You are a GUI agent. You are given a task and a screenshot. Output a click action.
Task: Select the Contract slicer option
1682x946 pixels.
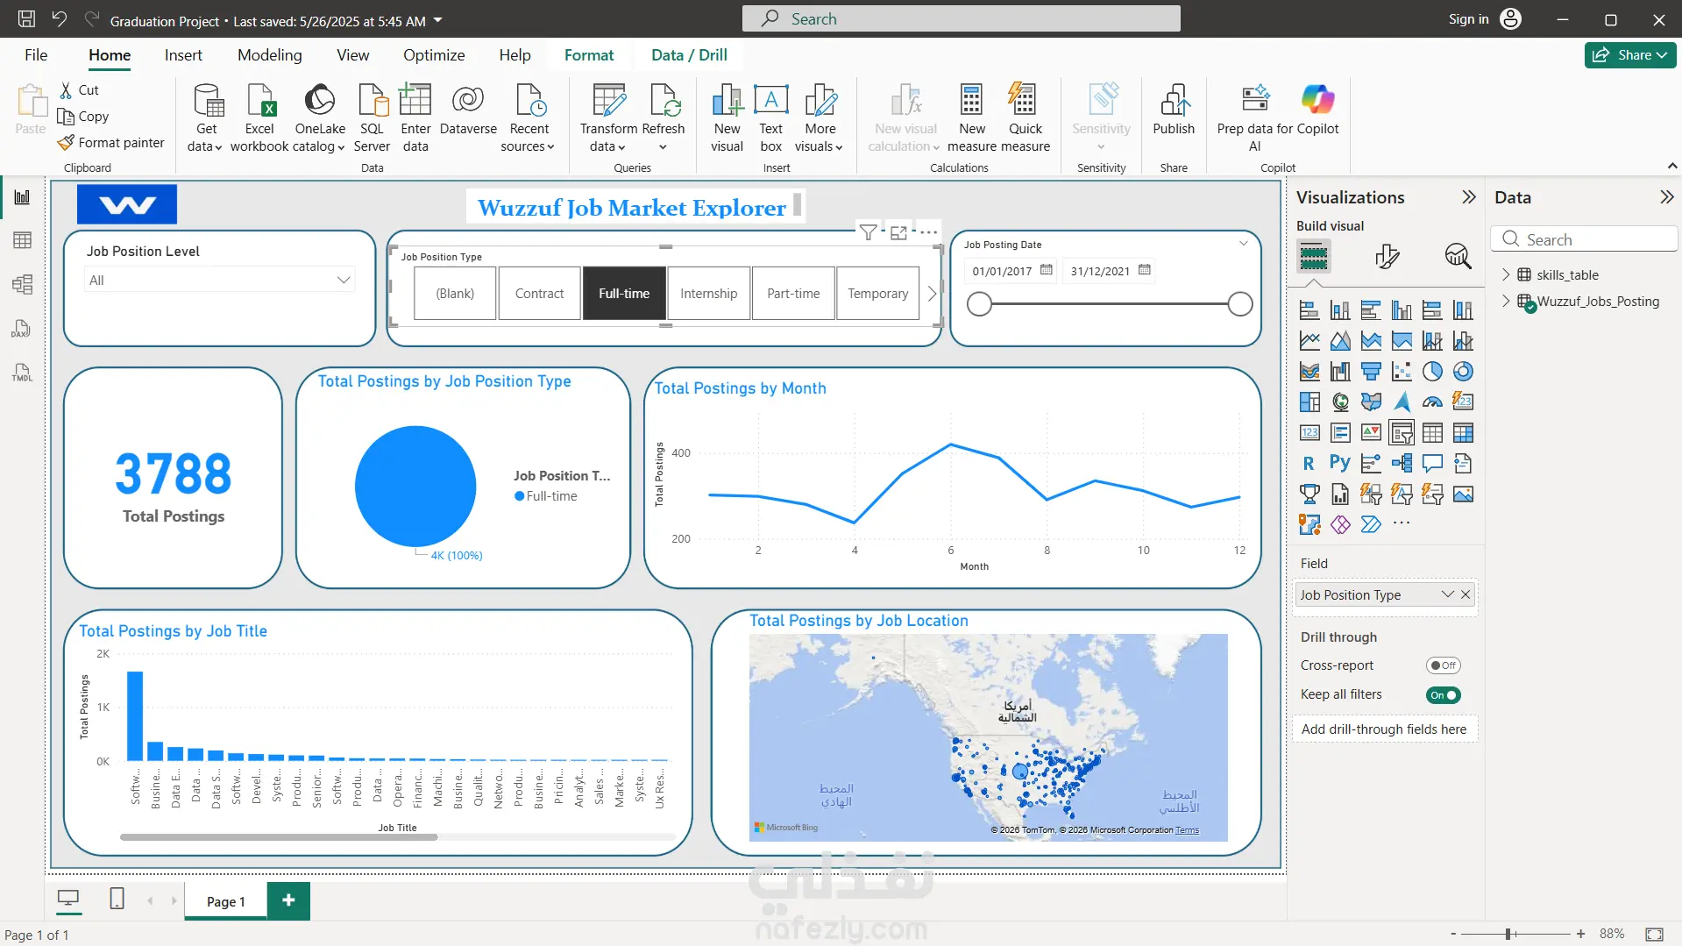(x=539, y=294)
